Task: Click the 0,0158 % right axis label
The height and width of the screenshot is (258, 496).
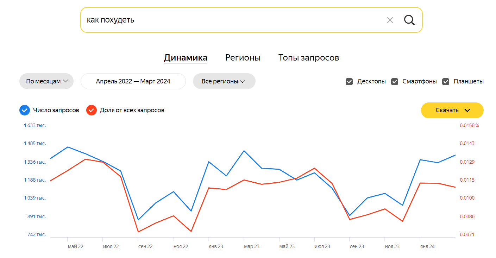Action: coord(469,125)
